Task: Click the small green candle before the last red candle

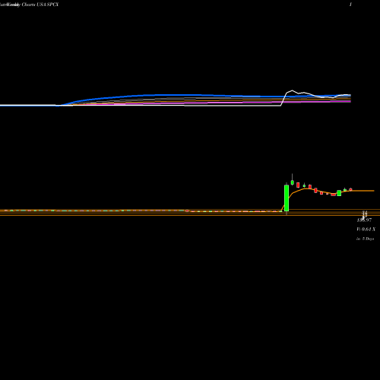Action: click(345, 190)
